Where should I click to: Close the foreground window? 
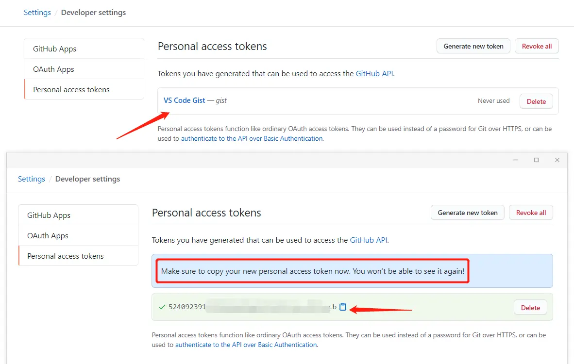coord(557,160)
